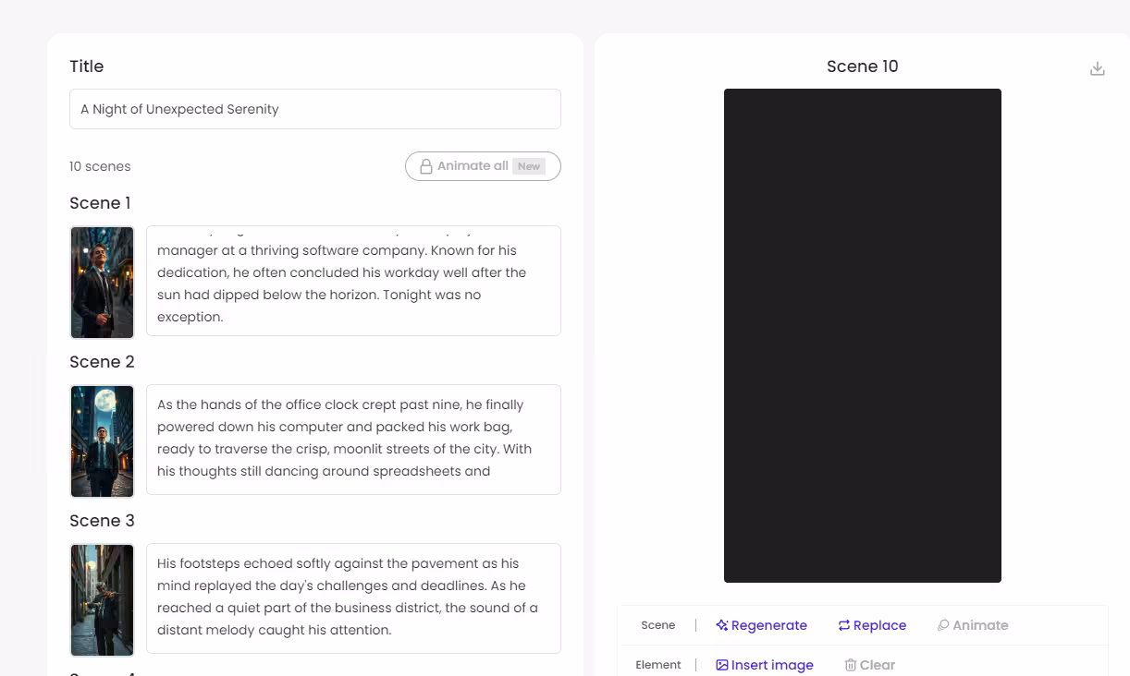
Task: Click the Animate icon in Scene row
Action: (943, 625)
